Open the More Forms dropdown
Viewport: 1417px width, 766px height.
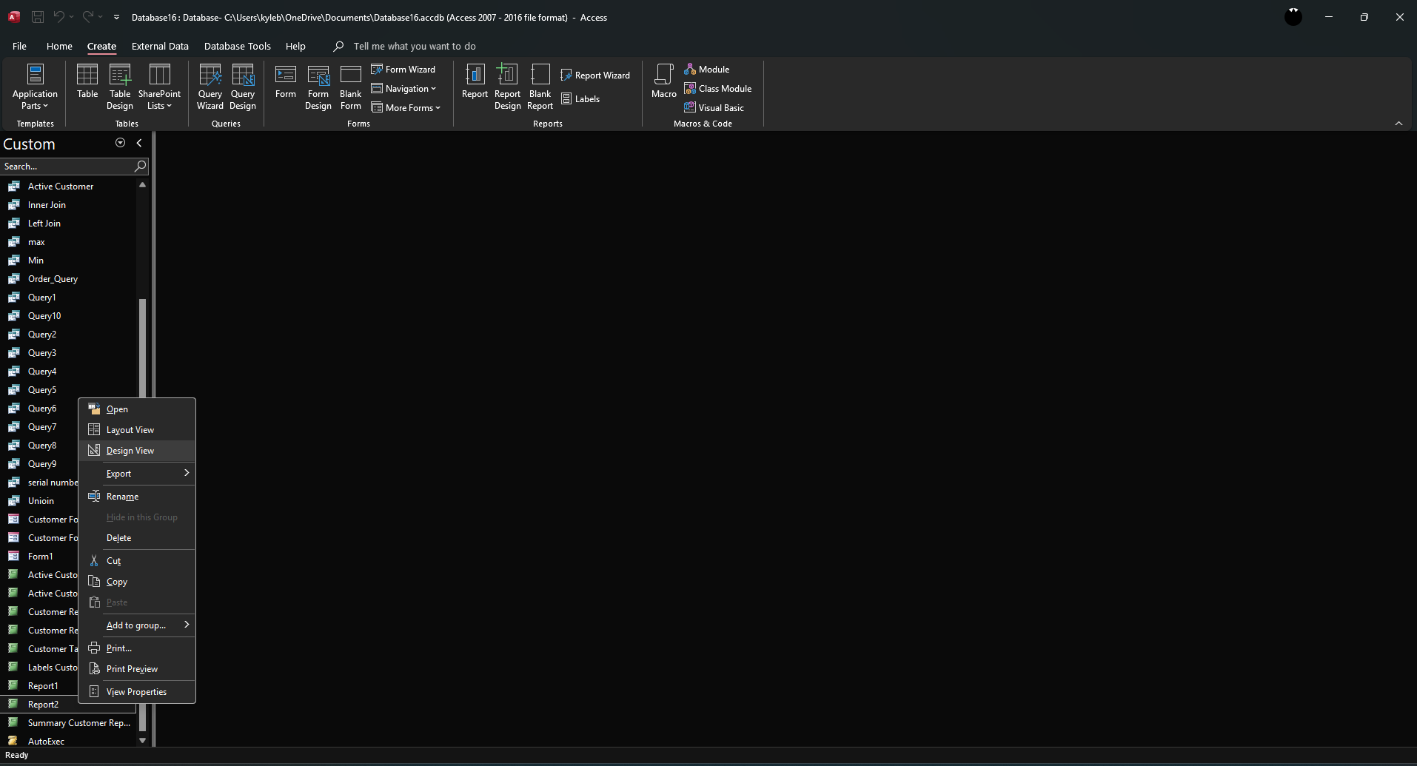coord(406,108)
